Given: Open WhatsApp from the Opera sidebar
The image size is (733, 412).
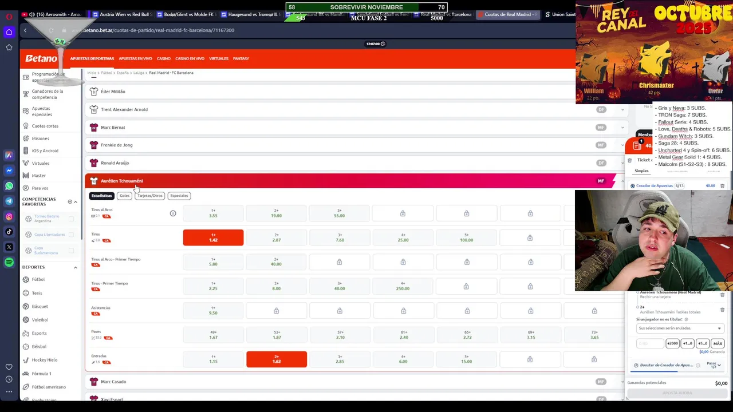Looking at the screenshot, I should [x=9, y=185].
